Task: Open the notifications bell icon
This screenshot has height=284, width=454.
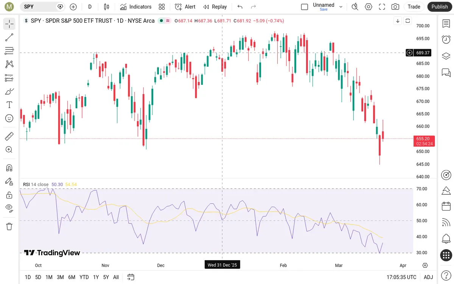Action: click(446, 239)
